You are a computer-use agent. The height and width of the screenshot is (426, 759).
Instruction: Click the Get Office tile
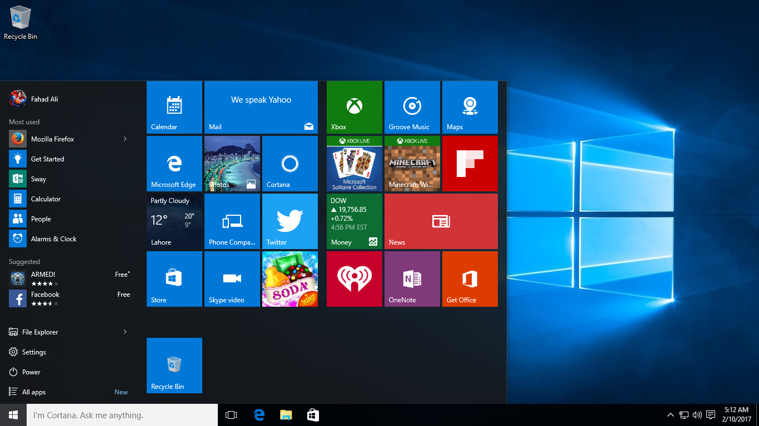(x=470, y=279)
